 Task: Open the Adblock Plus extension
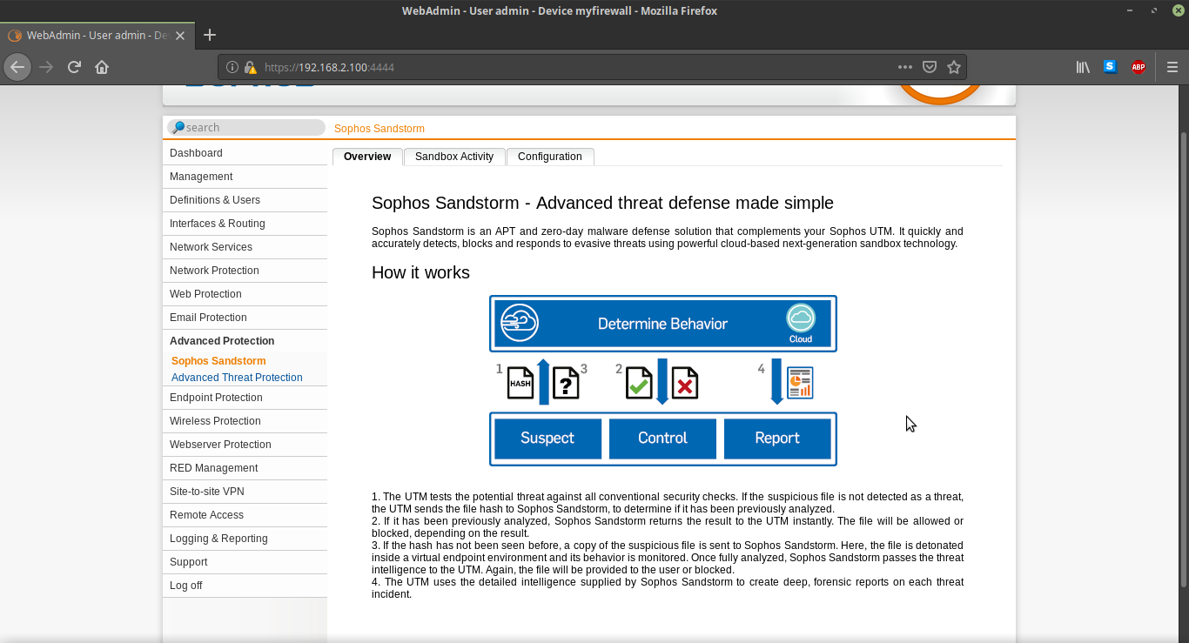point(1138,67)
